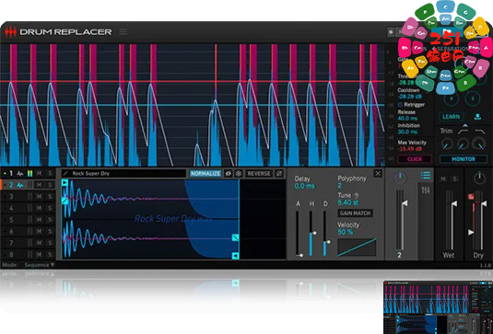Click the red clip indicator on Dry channel
Viewport: 493px width, 334px height.
[x=471, y=197]
